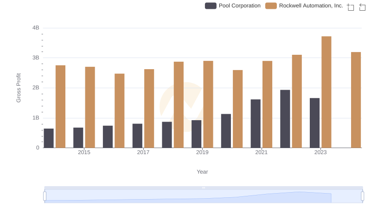
Task: Click the Rockwell Automation, Inc. legend label
Action: tap(311, 6)
